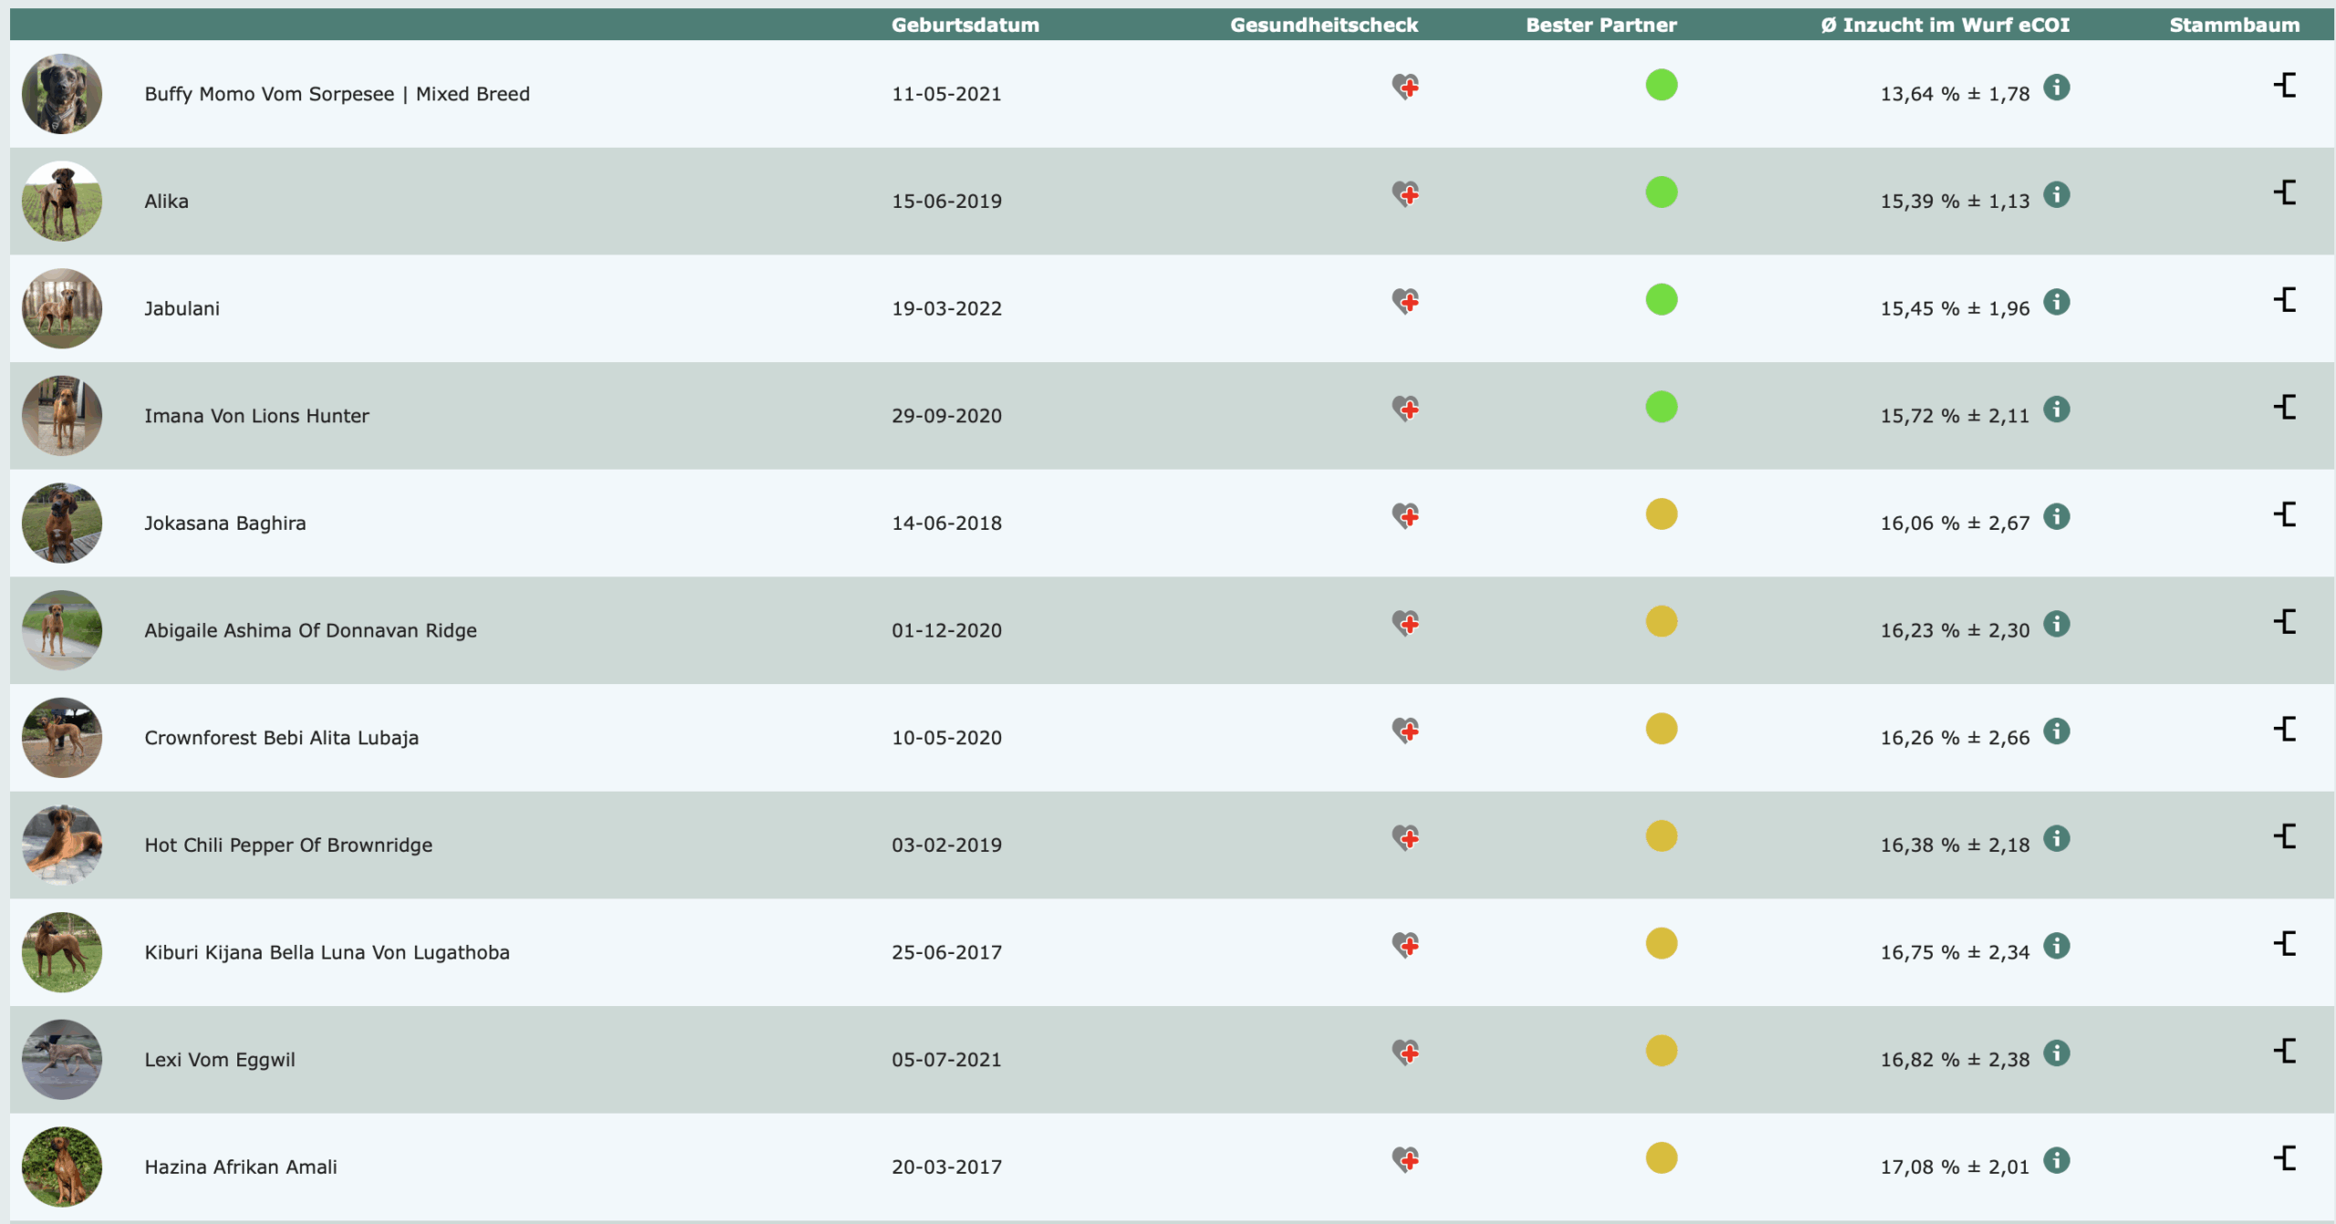
Task: Show inbreeding info for Imana Von Lions Hunter
Action: pos(2056,410)
